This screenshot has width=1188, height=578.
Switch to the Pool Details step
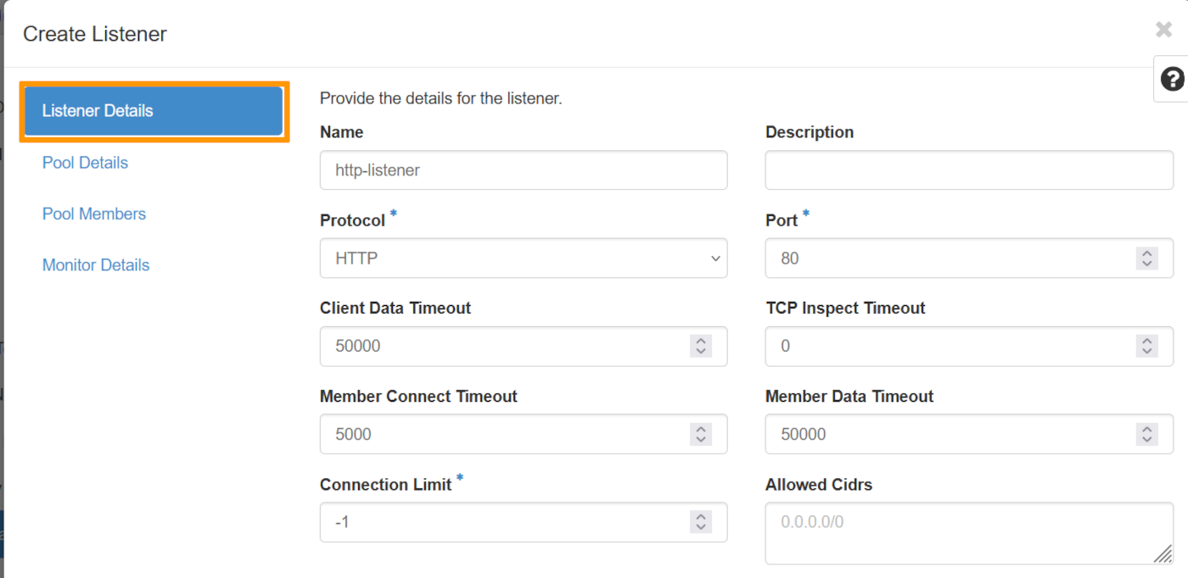pos(85,163)
